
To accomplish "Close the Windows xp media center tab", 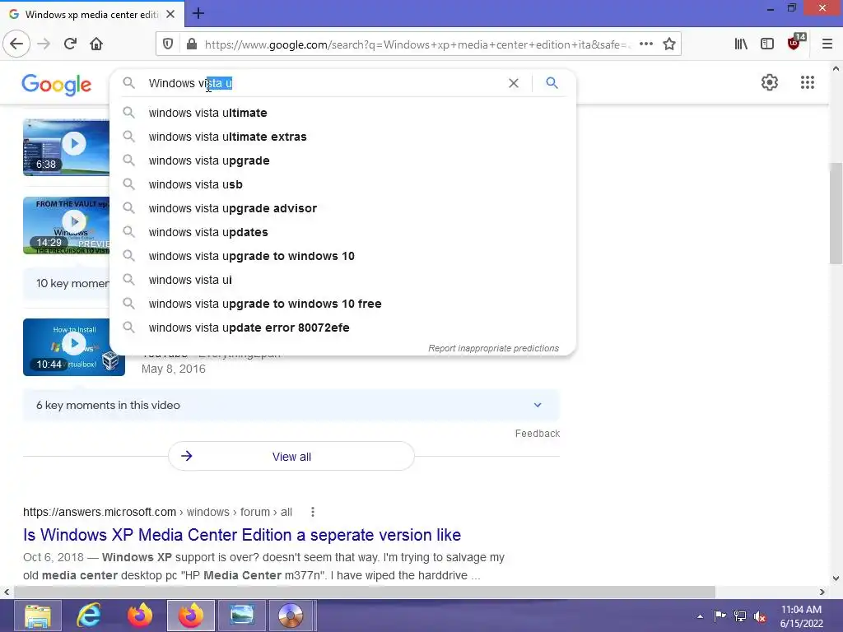I will click(170, 14).
